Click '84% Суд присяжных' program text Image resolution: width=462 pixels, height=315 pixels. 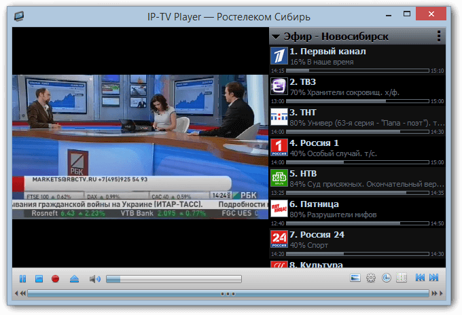[x=367, y=184]
